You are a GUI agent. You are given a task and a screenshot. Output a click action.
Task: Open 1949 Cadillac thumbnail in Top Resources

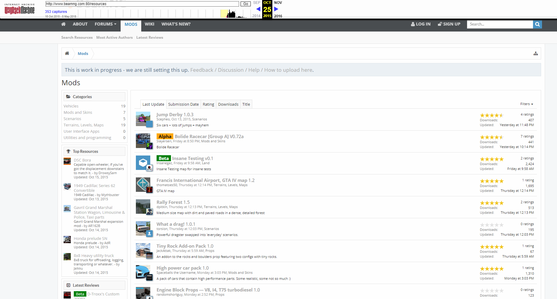67,187
